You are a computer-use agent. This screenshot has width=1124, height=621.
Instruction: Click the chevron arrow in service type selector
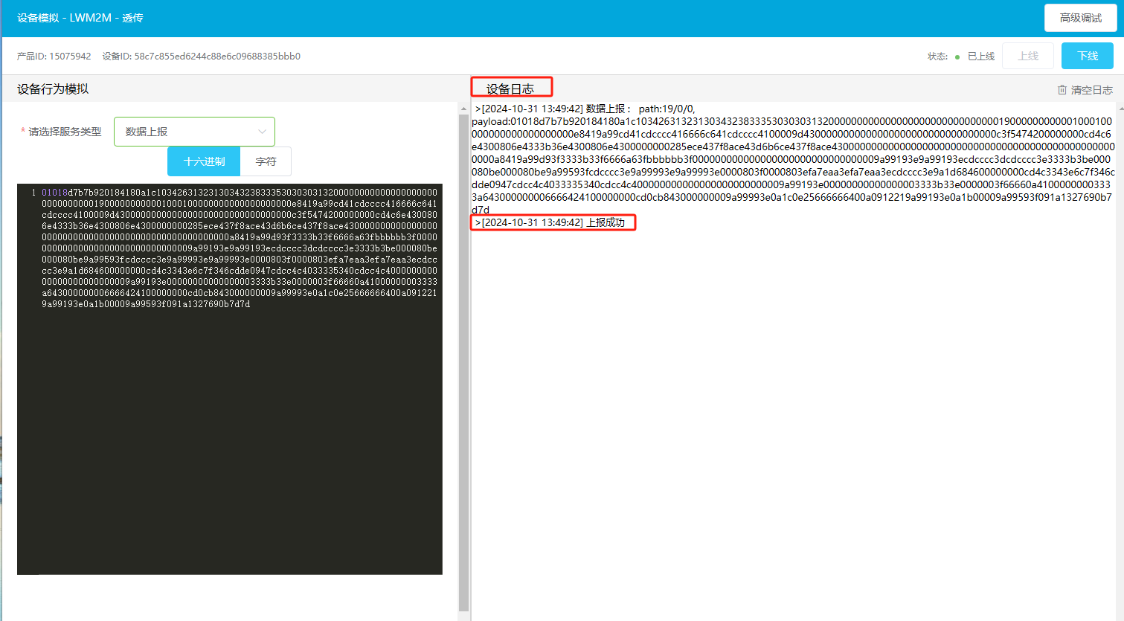262,132
